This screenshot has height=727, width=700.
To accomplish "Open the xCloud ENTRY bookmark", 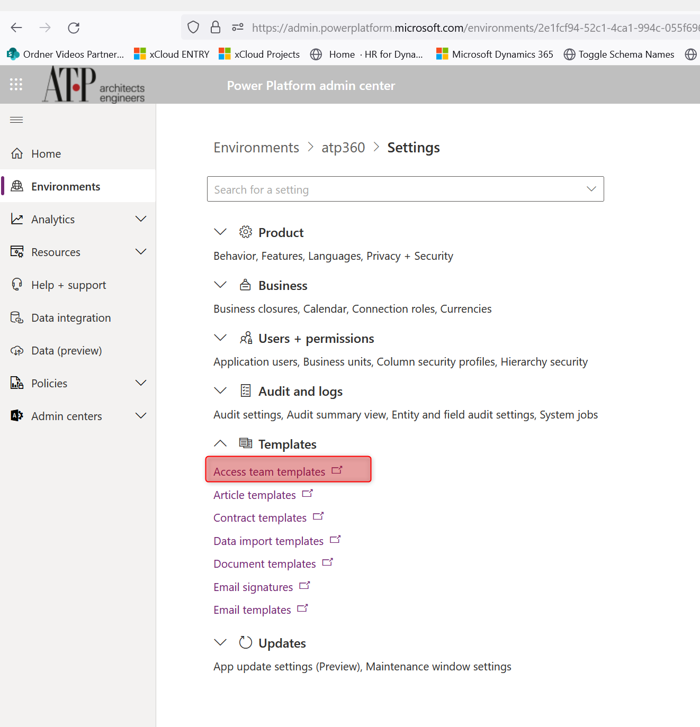I will pyautogui.click(x=172, y=54).
